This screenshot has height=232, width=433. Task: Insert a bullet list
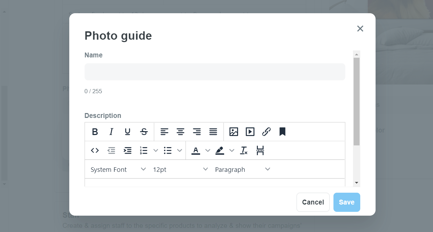pos(168,151)
